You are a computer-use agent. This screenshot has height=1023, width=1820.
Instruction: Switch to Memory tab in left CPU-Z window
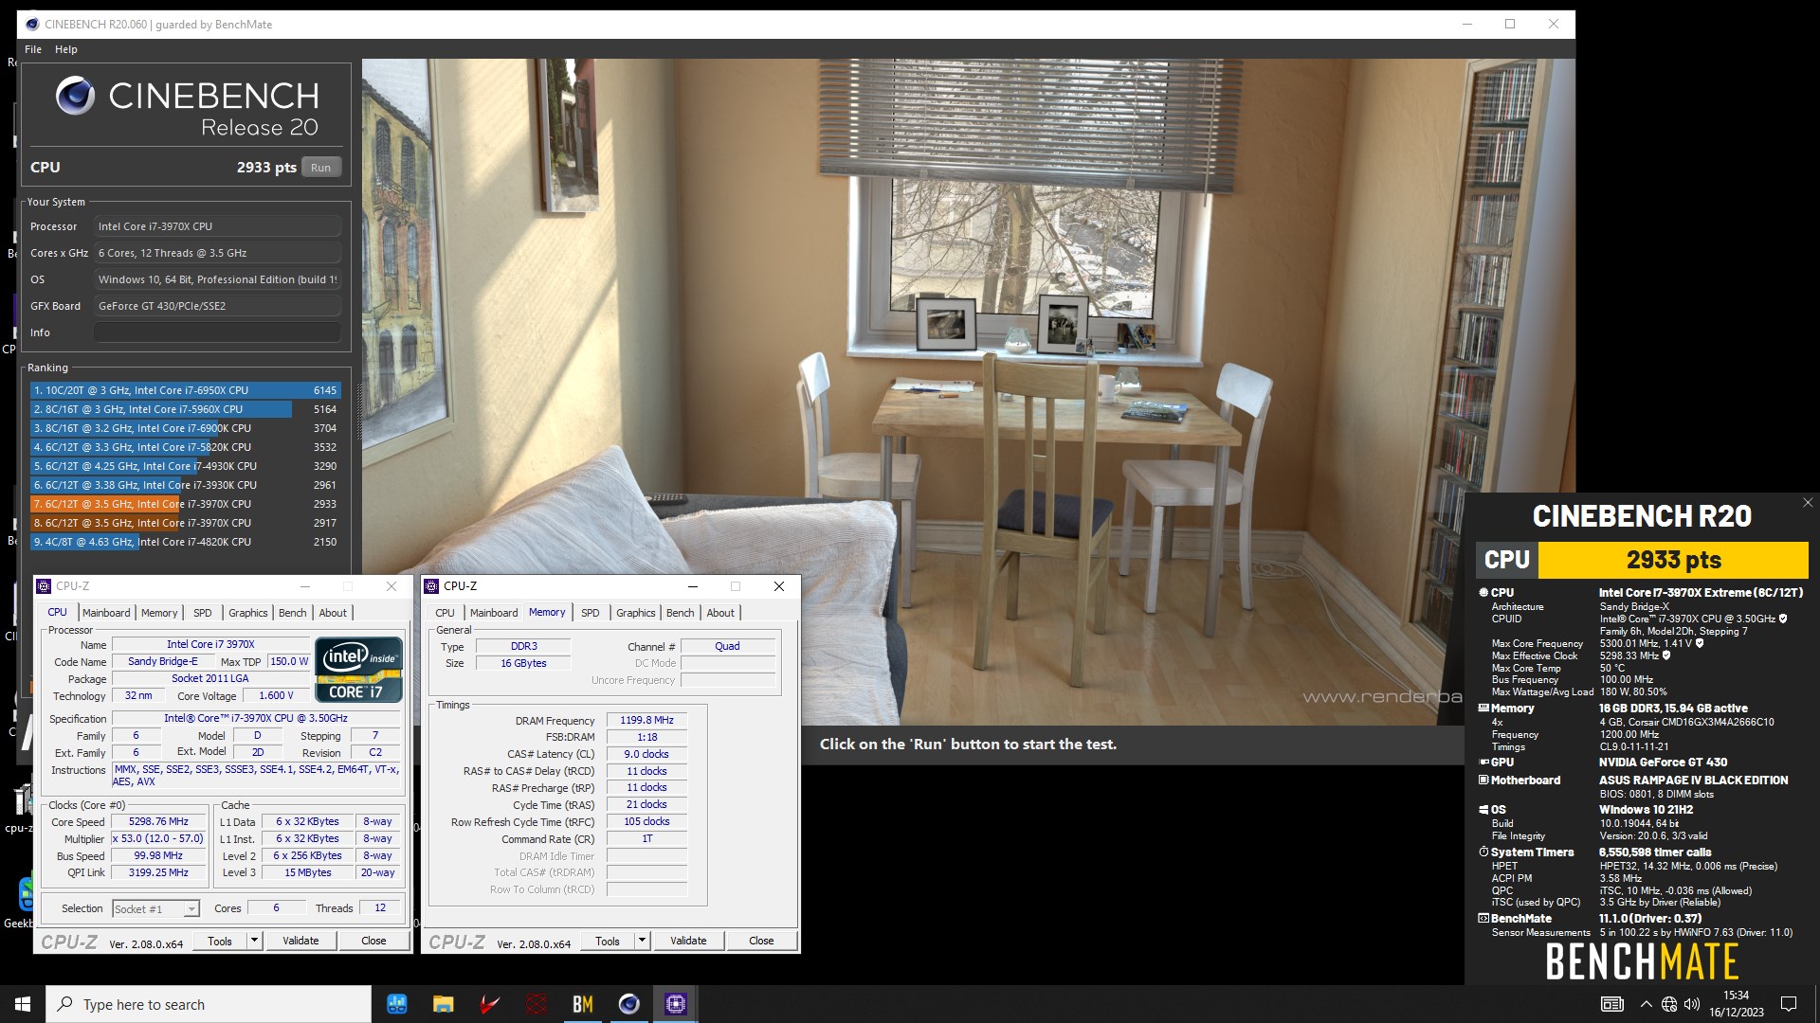tap(159, 613)
